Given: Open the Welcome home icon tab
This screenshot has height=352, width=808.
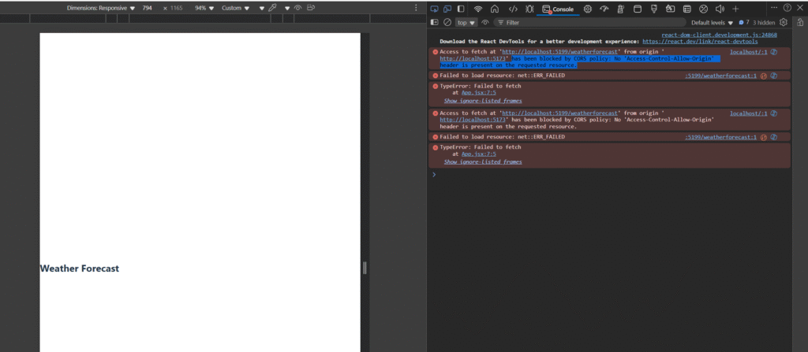Looking at the screenshot, I should 495,9.
